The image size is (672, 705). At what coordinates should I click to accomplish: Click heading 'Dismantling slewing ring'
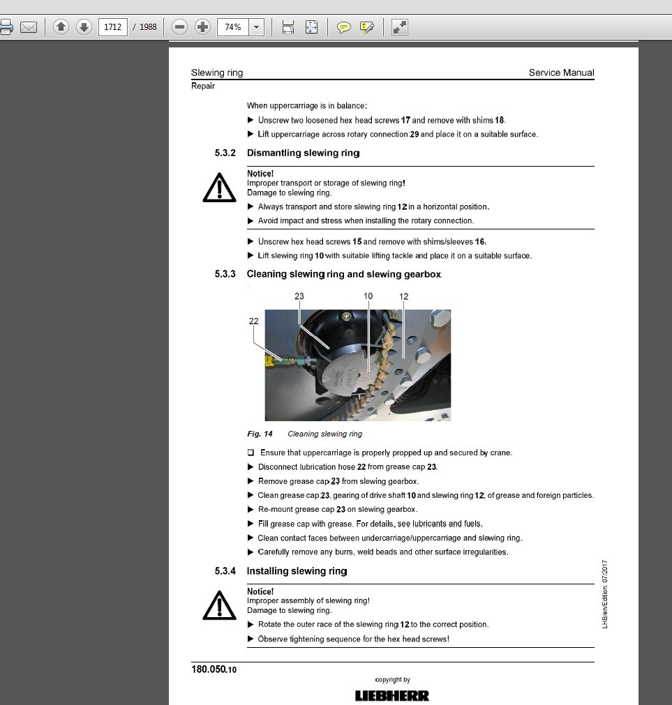303,153
